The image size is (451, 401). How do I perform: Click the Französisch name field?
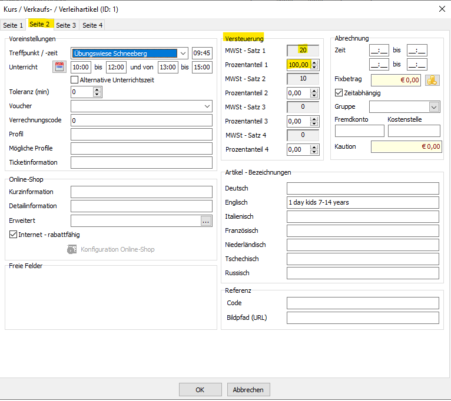(363, 230)
